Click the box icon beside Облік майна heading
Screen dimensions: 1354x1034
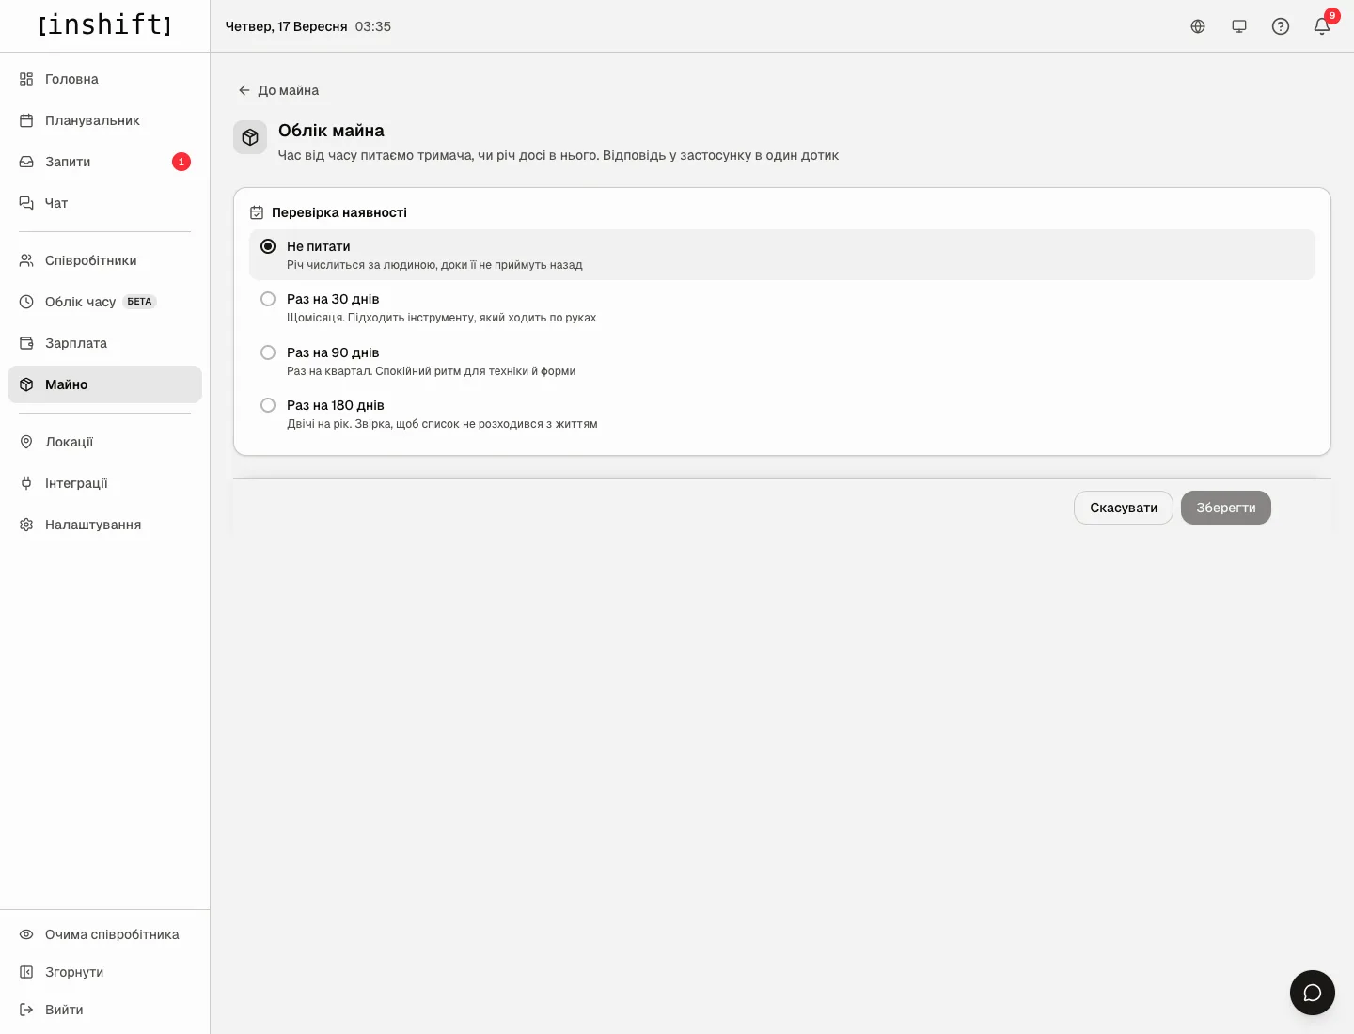[x=250, y=137]
